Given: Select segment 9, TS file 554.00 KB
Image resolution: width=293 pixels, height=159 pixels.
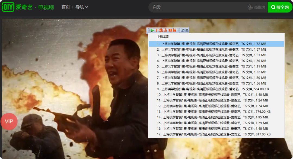Looking at the screenshot, I should 216,89.
